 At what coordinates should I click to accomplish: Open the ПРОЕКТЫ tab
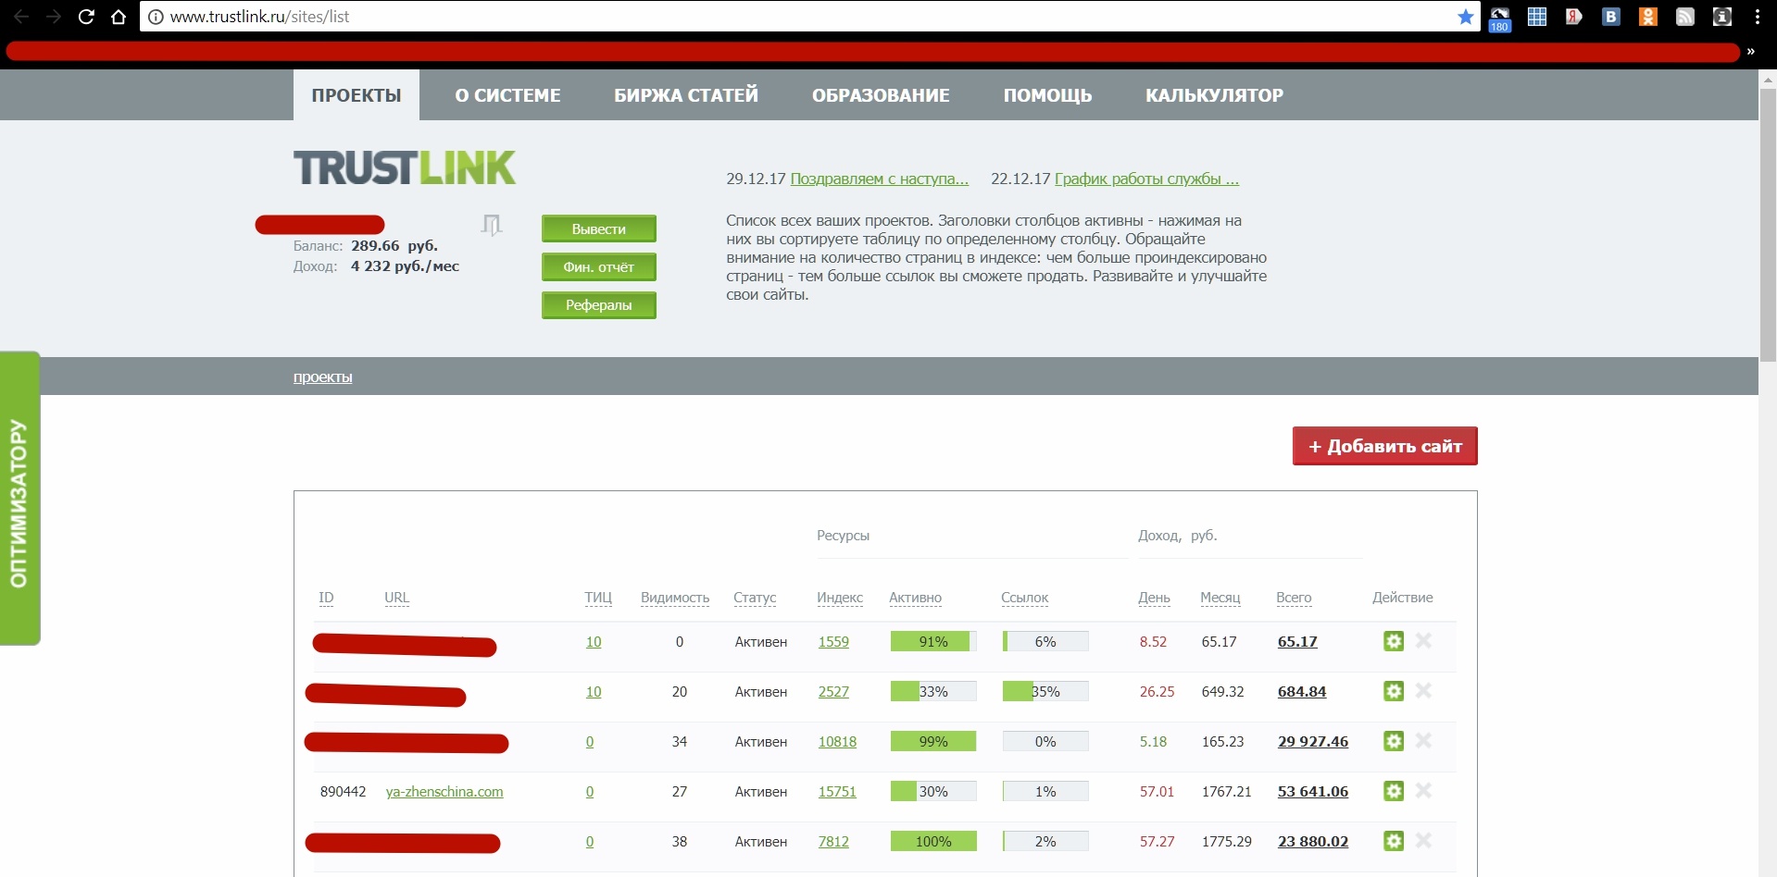(x=357, y=95)
